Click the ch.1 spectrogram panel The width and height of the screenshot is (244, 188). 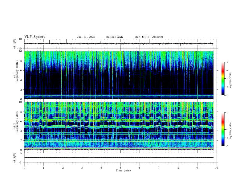(x=119, y=75)
